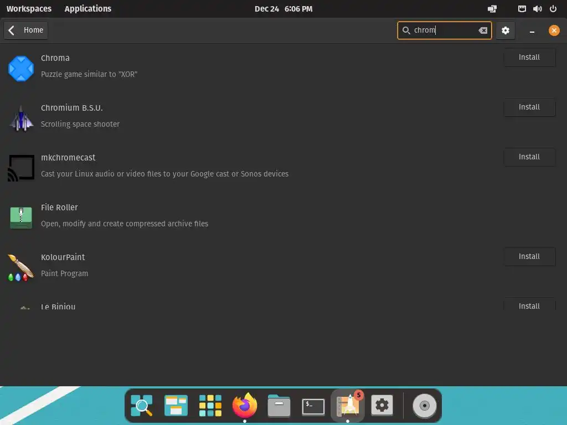Select the Chroma title text

(x=55, y=58)
